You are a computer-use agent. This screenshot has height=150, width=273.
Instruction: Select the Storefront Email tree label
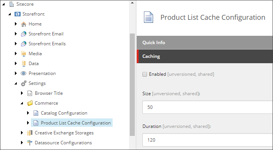pos(46,34)
